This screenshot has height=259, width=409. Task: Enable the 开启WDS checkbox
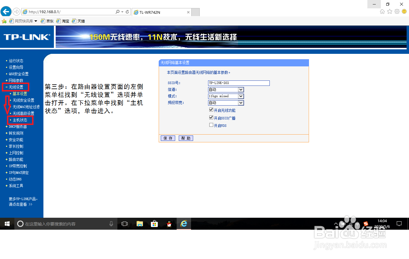tap(211, 125)
